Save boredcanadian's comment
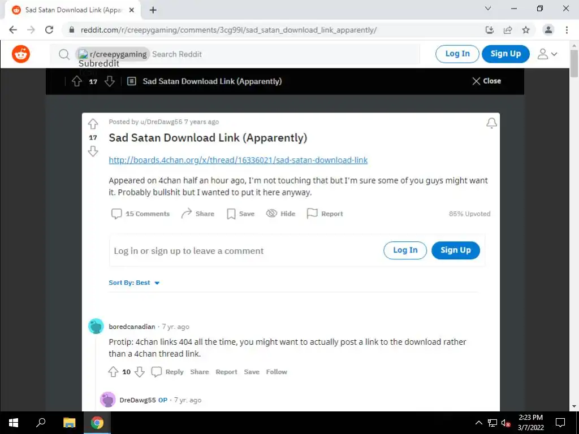 [252, 372]
